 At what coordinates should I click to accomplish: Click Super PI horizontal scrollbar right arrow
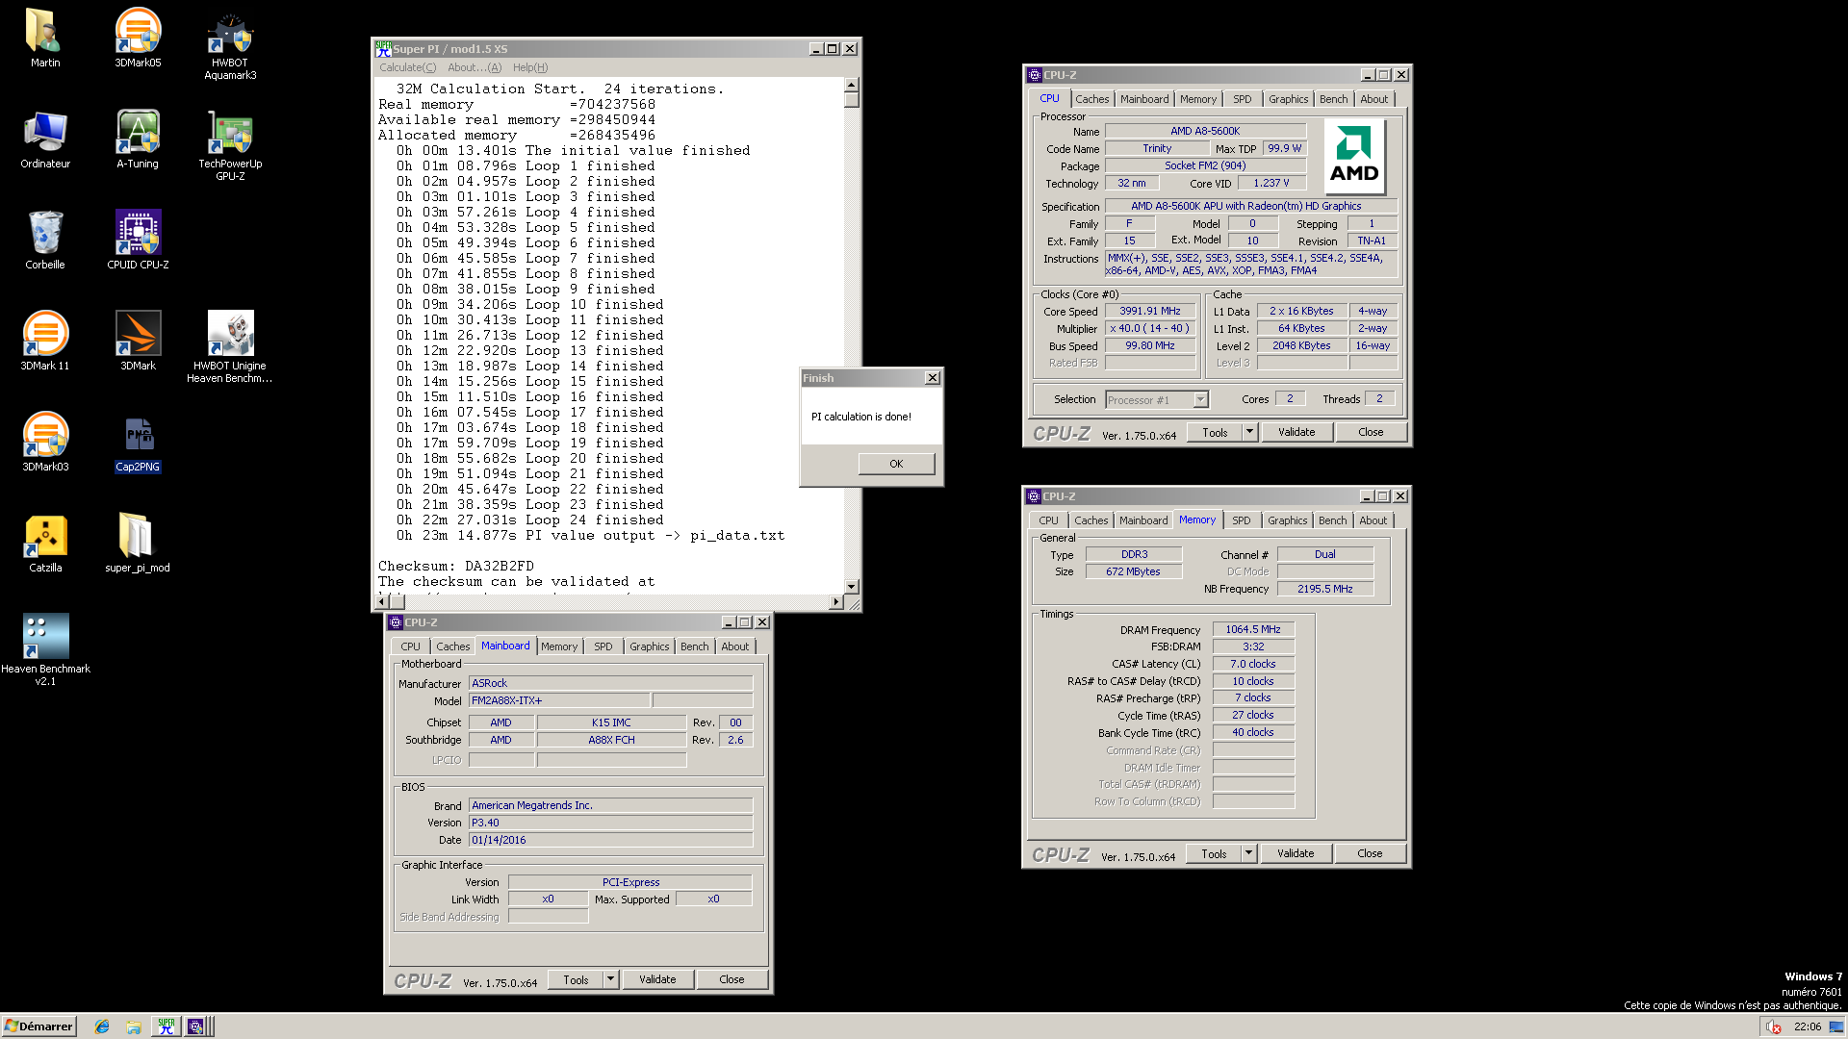[x=835, y=601]
